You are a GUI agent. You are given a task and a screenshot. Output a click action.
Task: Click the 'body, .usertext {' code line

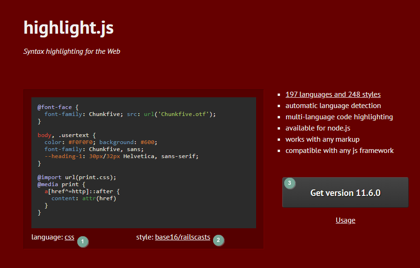pos(66,135)
